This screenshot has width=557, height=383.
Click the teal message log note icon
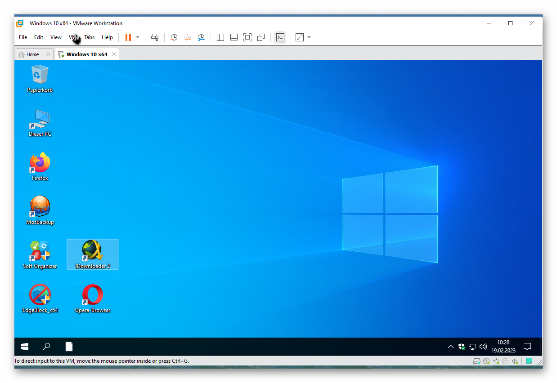529,361
